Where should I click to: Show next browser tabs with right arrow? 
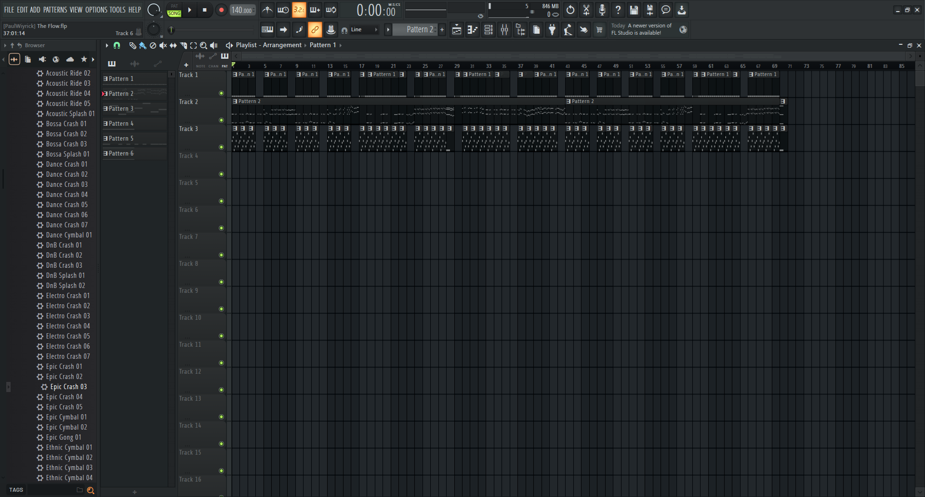93,59
